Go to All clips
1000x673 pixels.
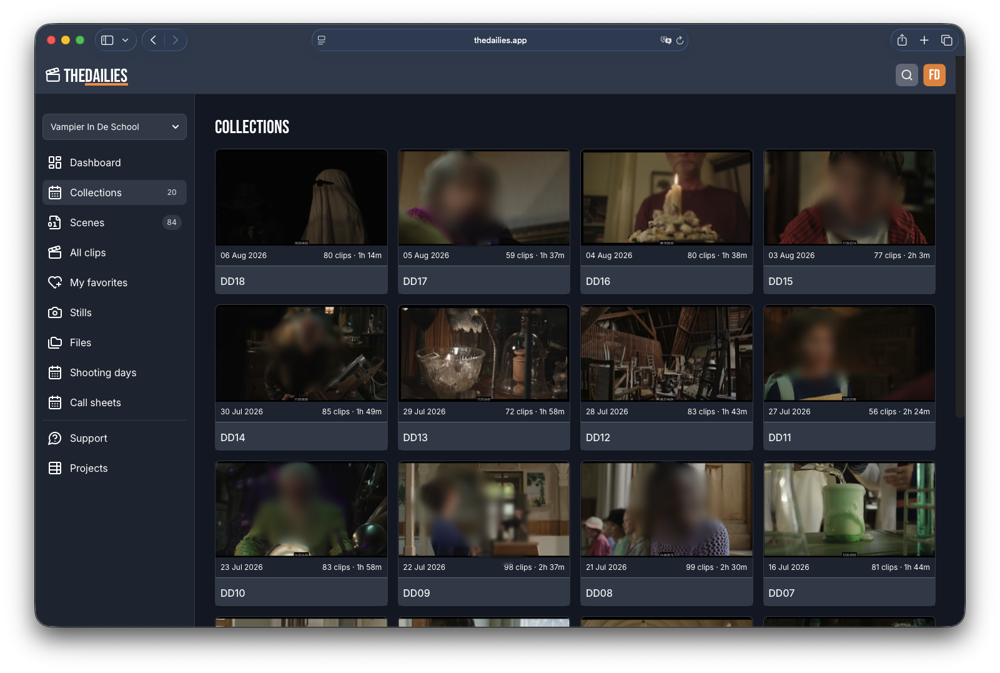[114, 252]
